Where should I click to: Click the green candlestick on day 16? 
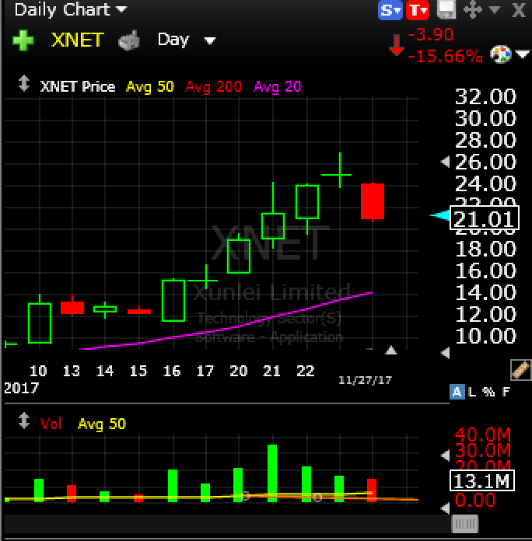pyautogui.click(x=173, y=301)
